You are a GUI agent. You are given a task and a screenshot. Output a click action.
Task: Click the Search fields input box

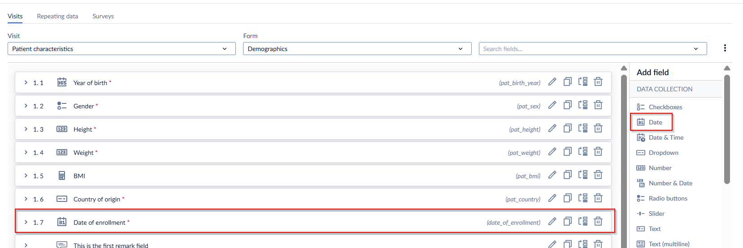coord(593,49)
